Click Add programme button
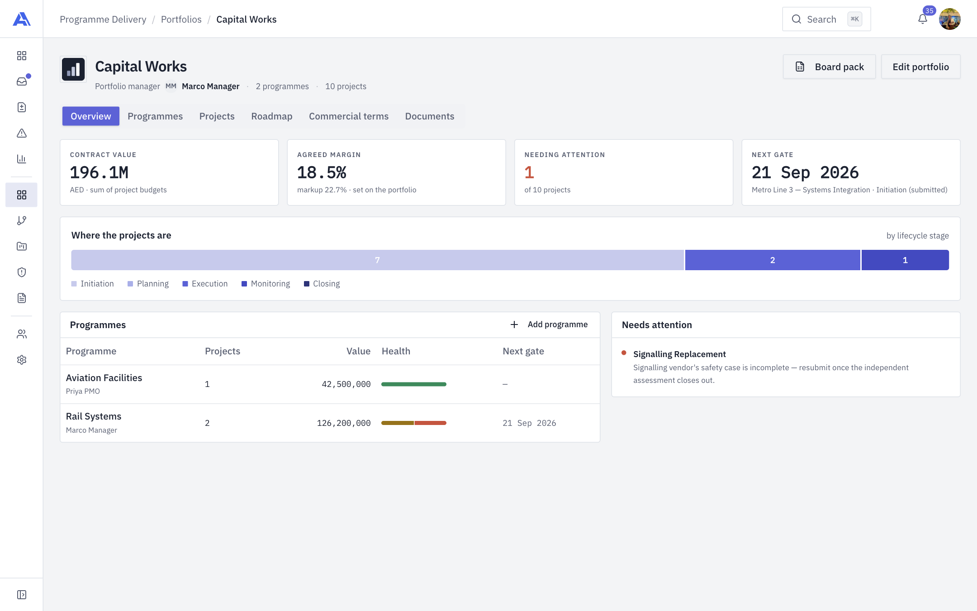The width and height of the screenshot is (977, 611). point(549,325)
